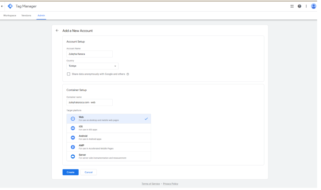Switch to the Versions tab
This screenshot has height=190, width=321.
[x=26, y=15]
